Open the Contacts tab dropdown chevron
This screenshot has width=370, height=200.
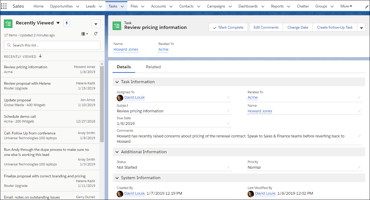click(x=199, y=6)
